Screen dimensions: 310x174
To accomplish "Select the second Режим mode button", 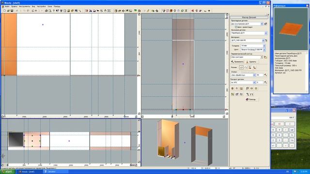I will coord(246,68).
